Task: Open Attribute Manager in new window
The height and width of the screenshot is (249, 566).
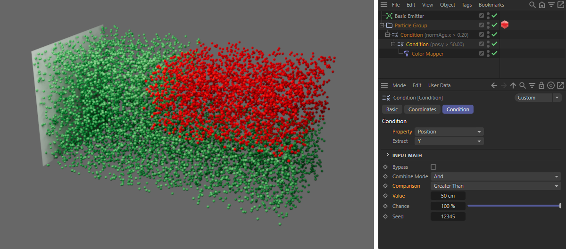Action: (x=560, y=85)
